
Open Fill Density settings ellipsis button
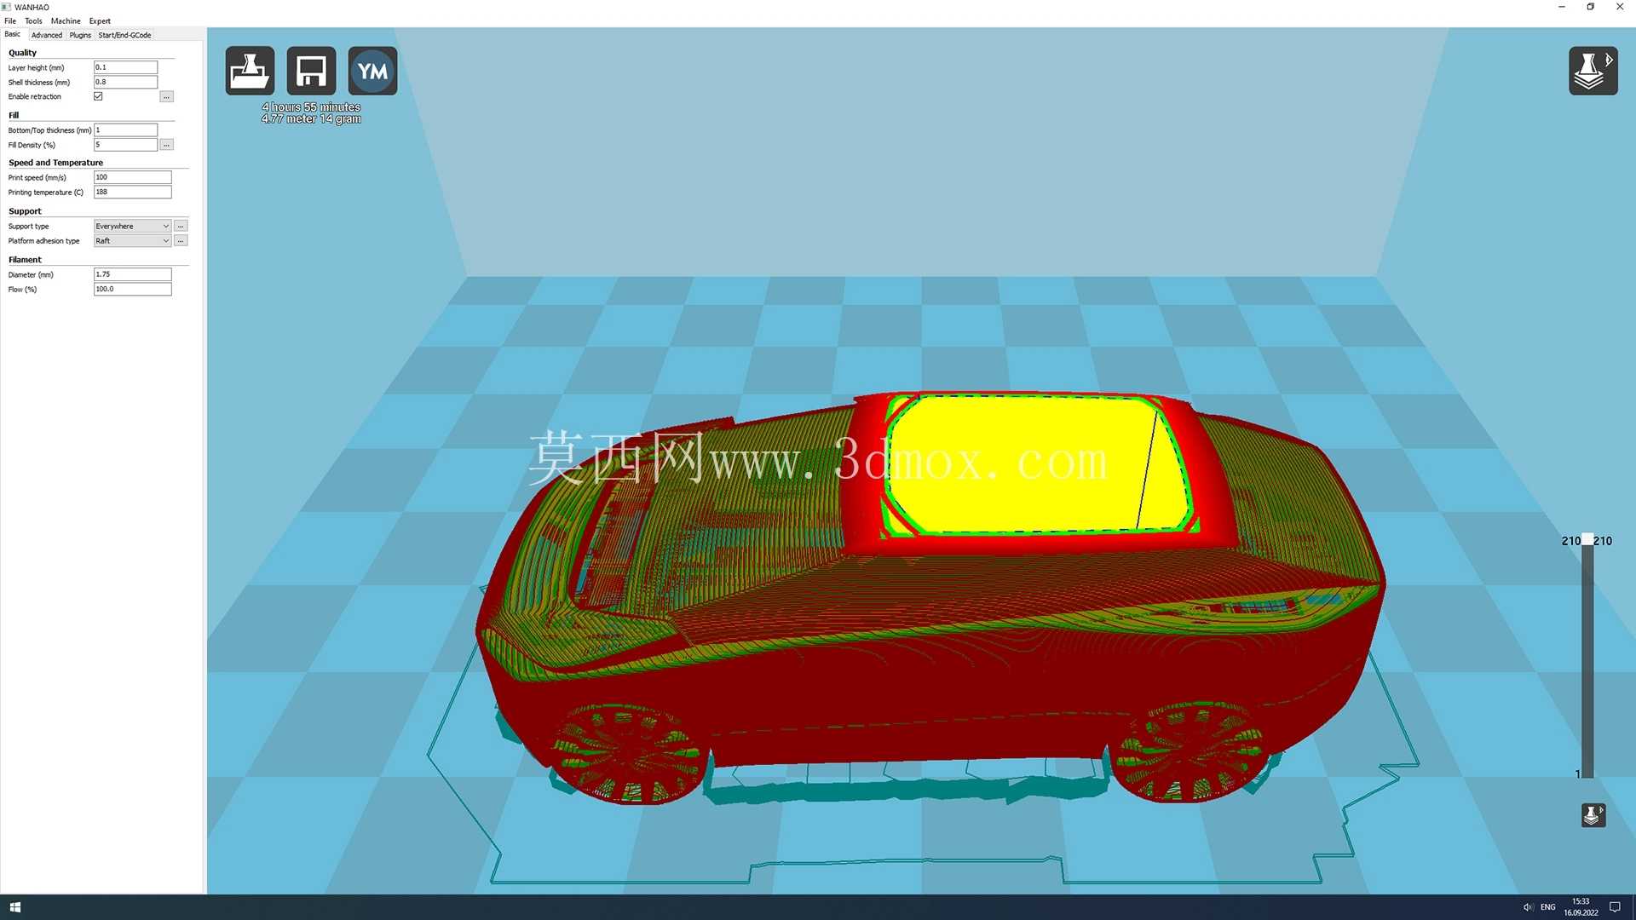pos(166,145)
